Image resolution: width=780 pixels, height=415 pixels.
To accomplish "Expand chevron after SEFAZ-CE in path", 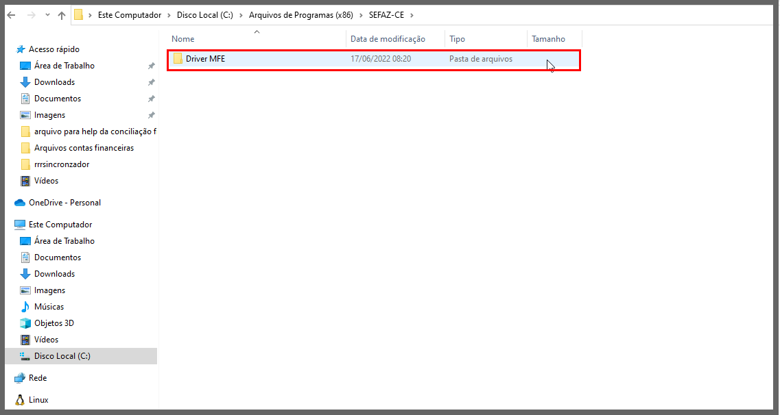I will click(x=412, y=15).
